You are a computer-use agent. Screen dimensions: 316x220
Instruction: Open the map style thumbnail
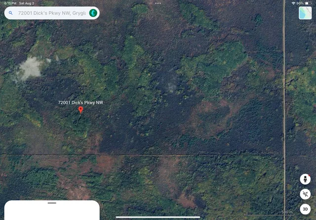(x=305, y=13)
